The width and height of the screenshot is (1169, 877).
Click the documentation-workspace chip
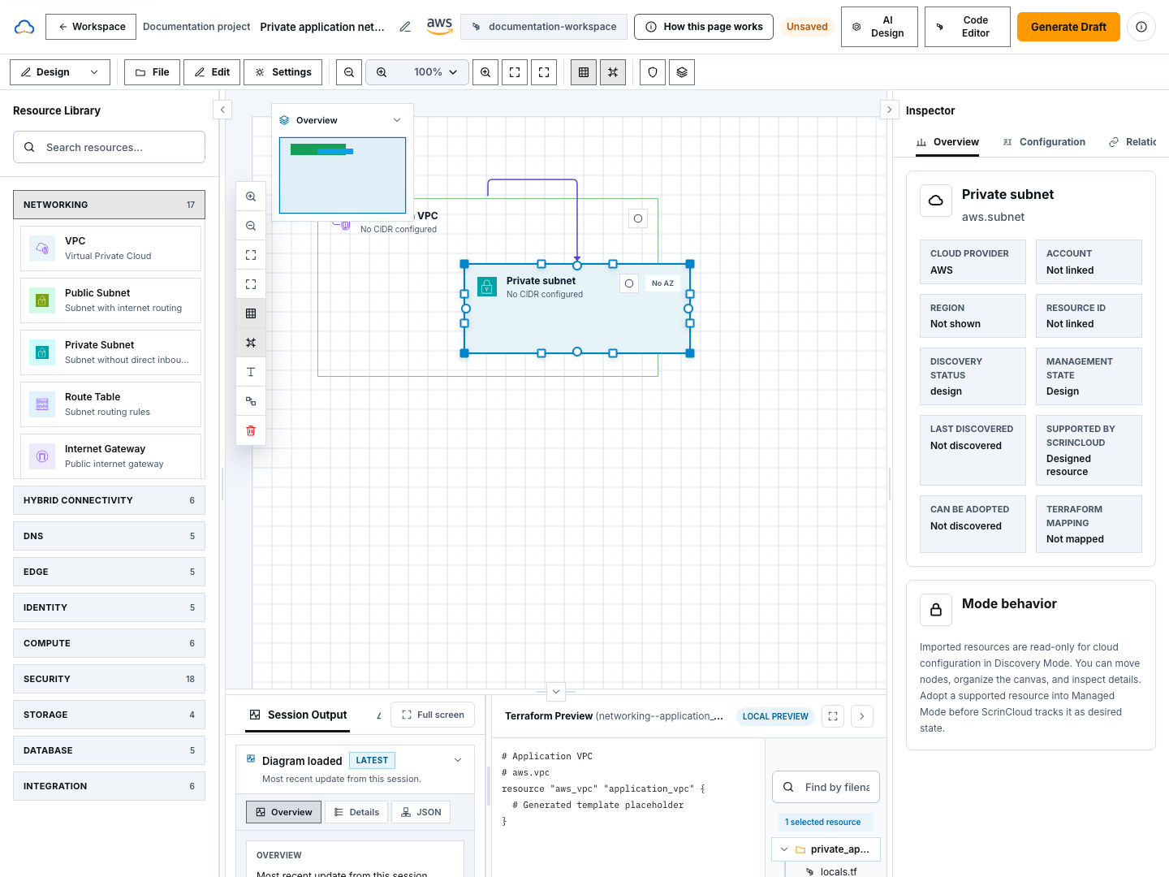[x=544, y=27]
